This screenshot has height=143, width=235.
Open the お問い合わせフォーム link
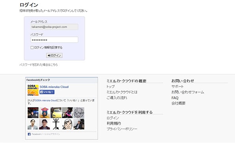point(187,92)
